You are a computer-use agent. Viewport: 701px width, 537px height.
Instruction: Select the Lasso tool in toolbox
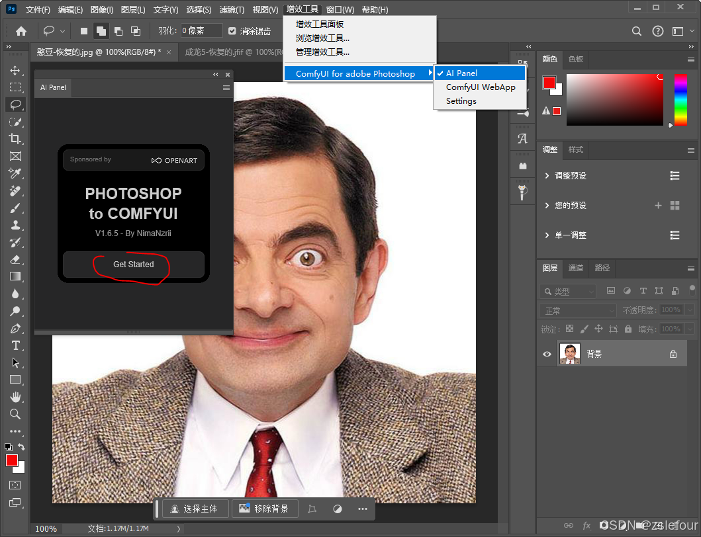pos(15,104)
